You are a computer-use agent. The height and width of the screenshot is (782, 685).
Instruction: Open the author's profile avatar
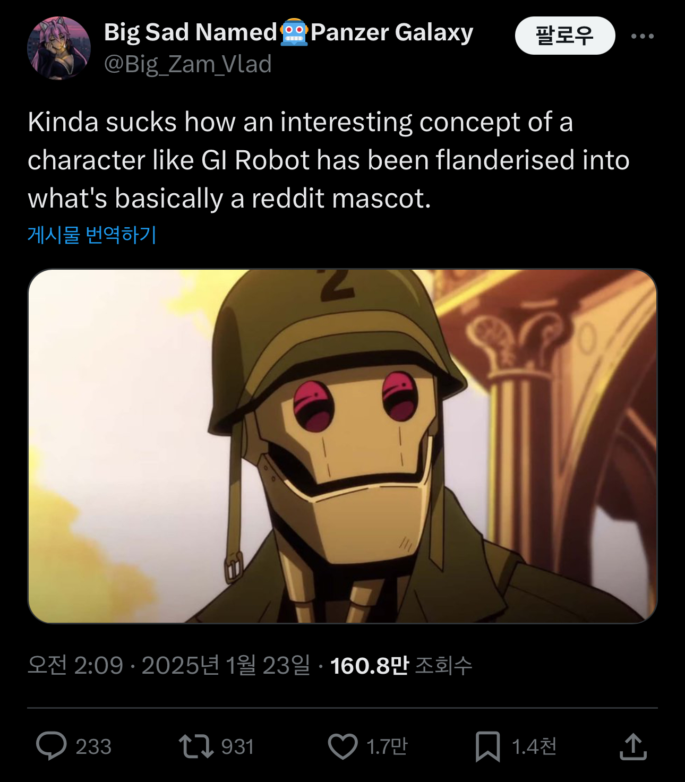pos(59,48)
